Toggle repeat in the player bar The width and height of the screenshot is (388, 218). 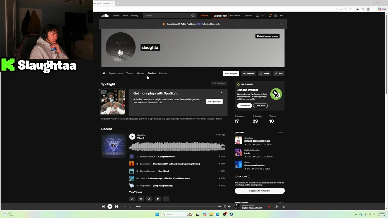131,206
